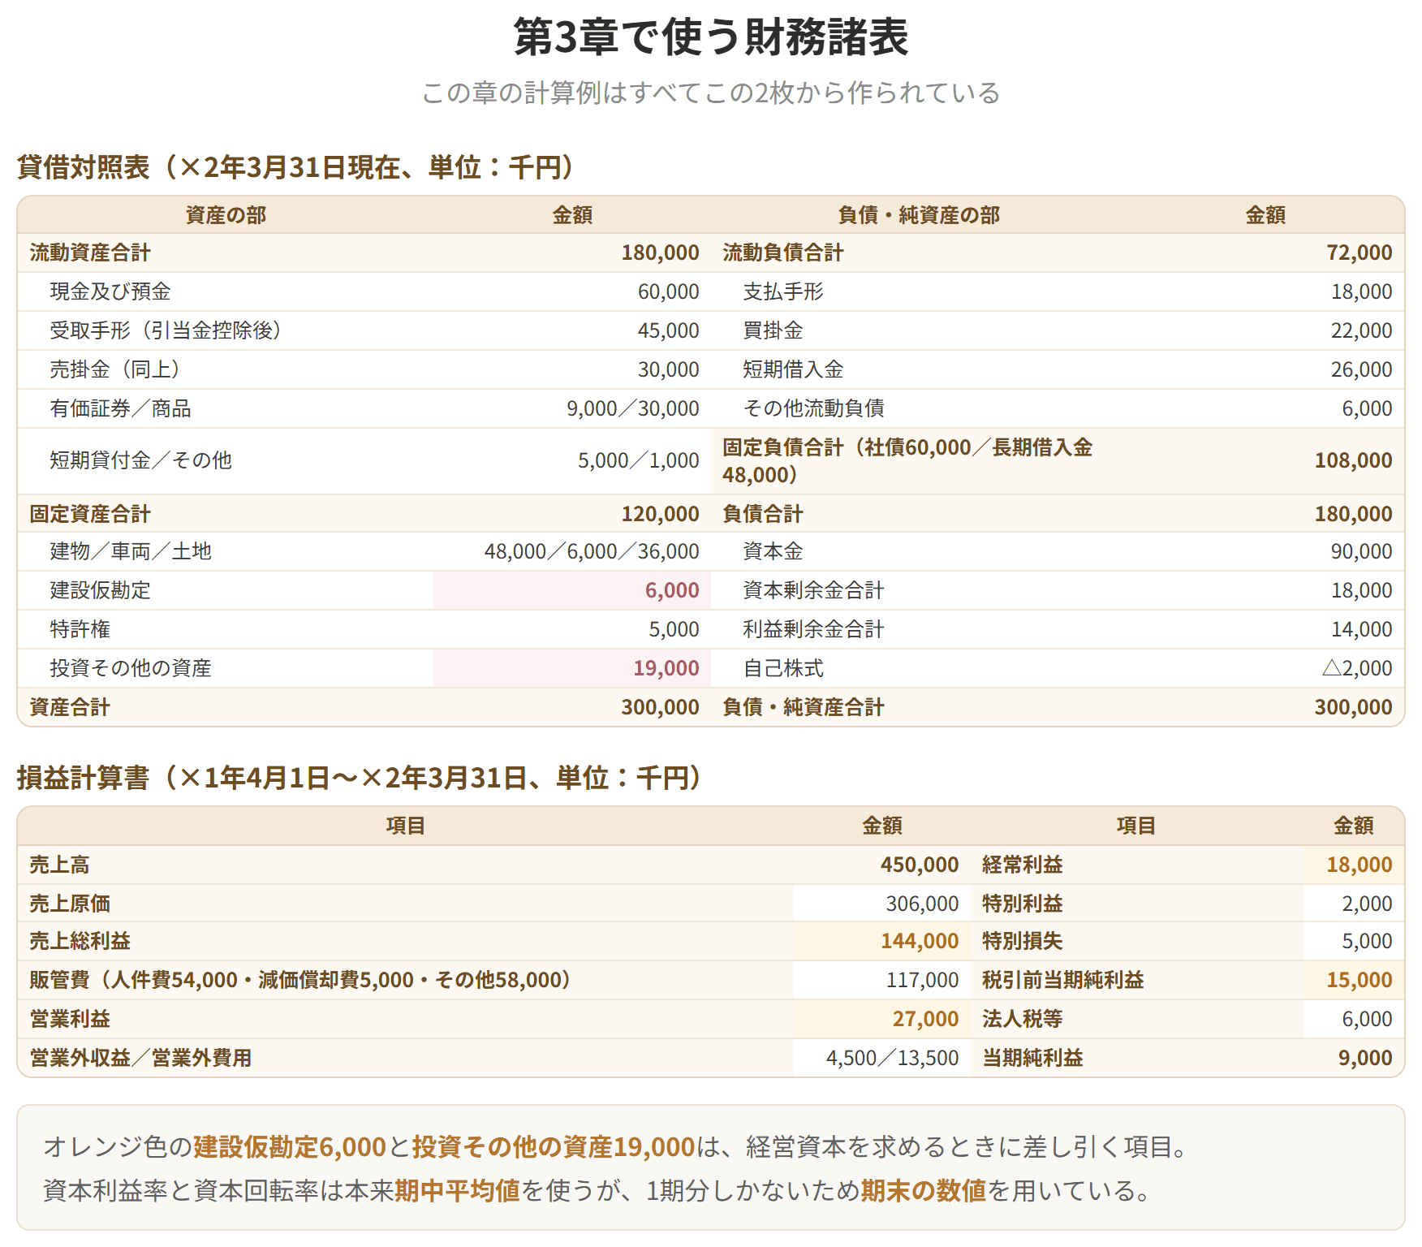
Task: Click the 特別損失 row label
Action: (x=1023, y=941)
